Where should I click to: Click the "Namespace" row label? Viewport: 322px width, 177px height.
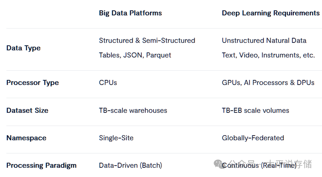point(26,138)
